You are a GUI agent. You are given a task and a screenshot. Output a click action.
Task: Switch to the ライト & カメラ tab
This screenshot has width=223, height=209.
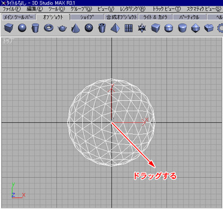[x=156, y=17]
